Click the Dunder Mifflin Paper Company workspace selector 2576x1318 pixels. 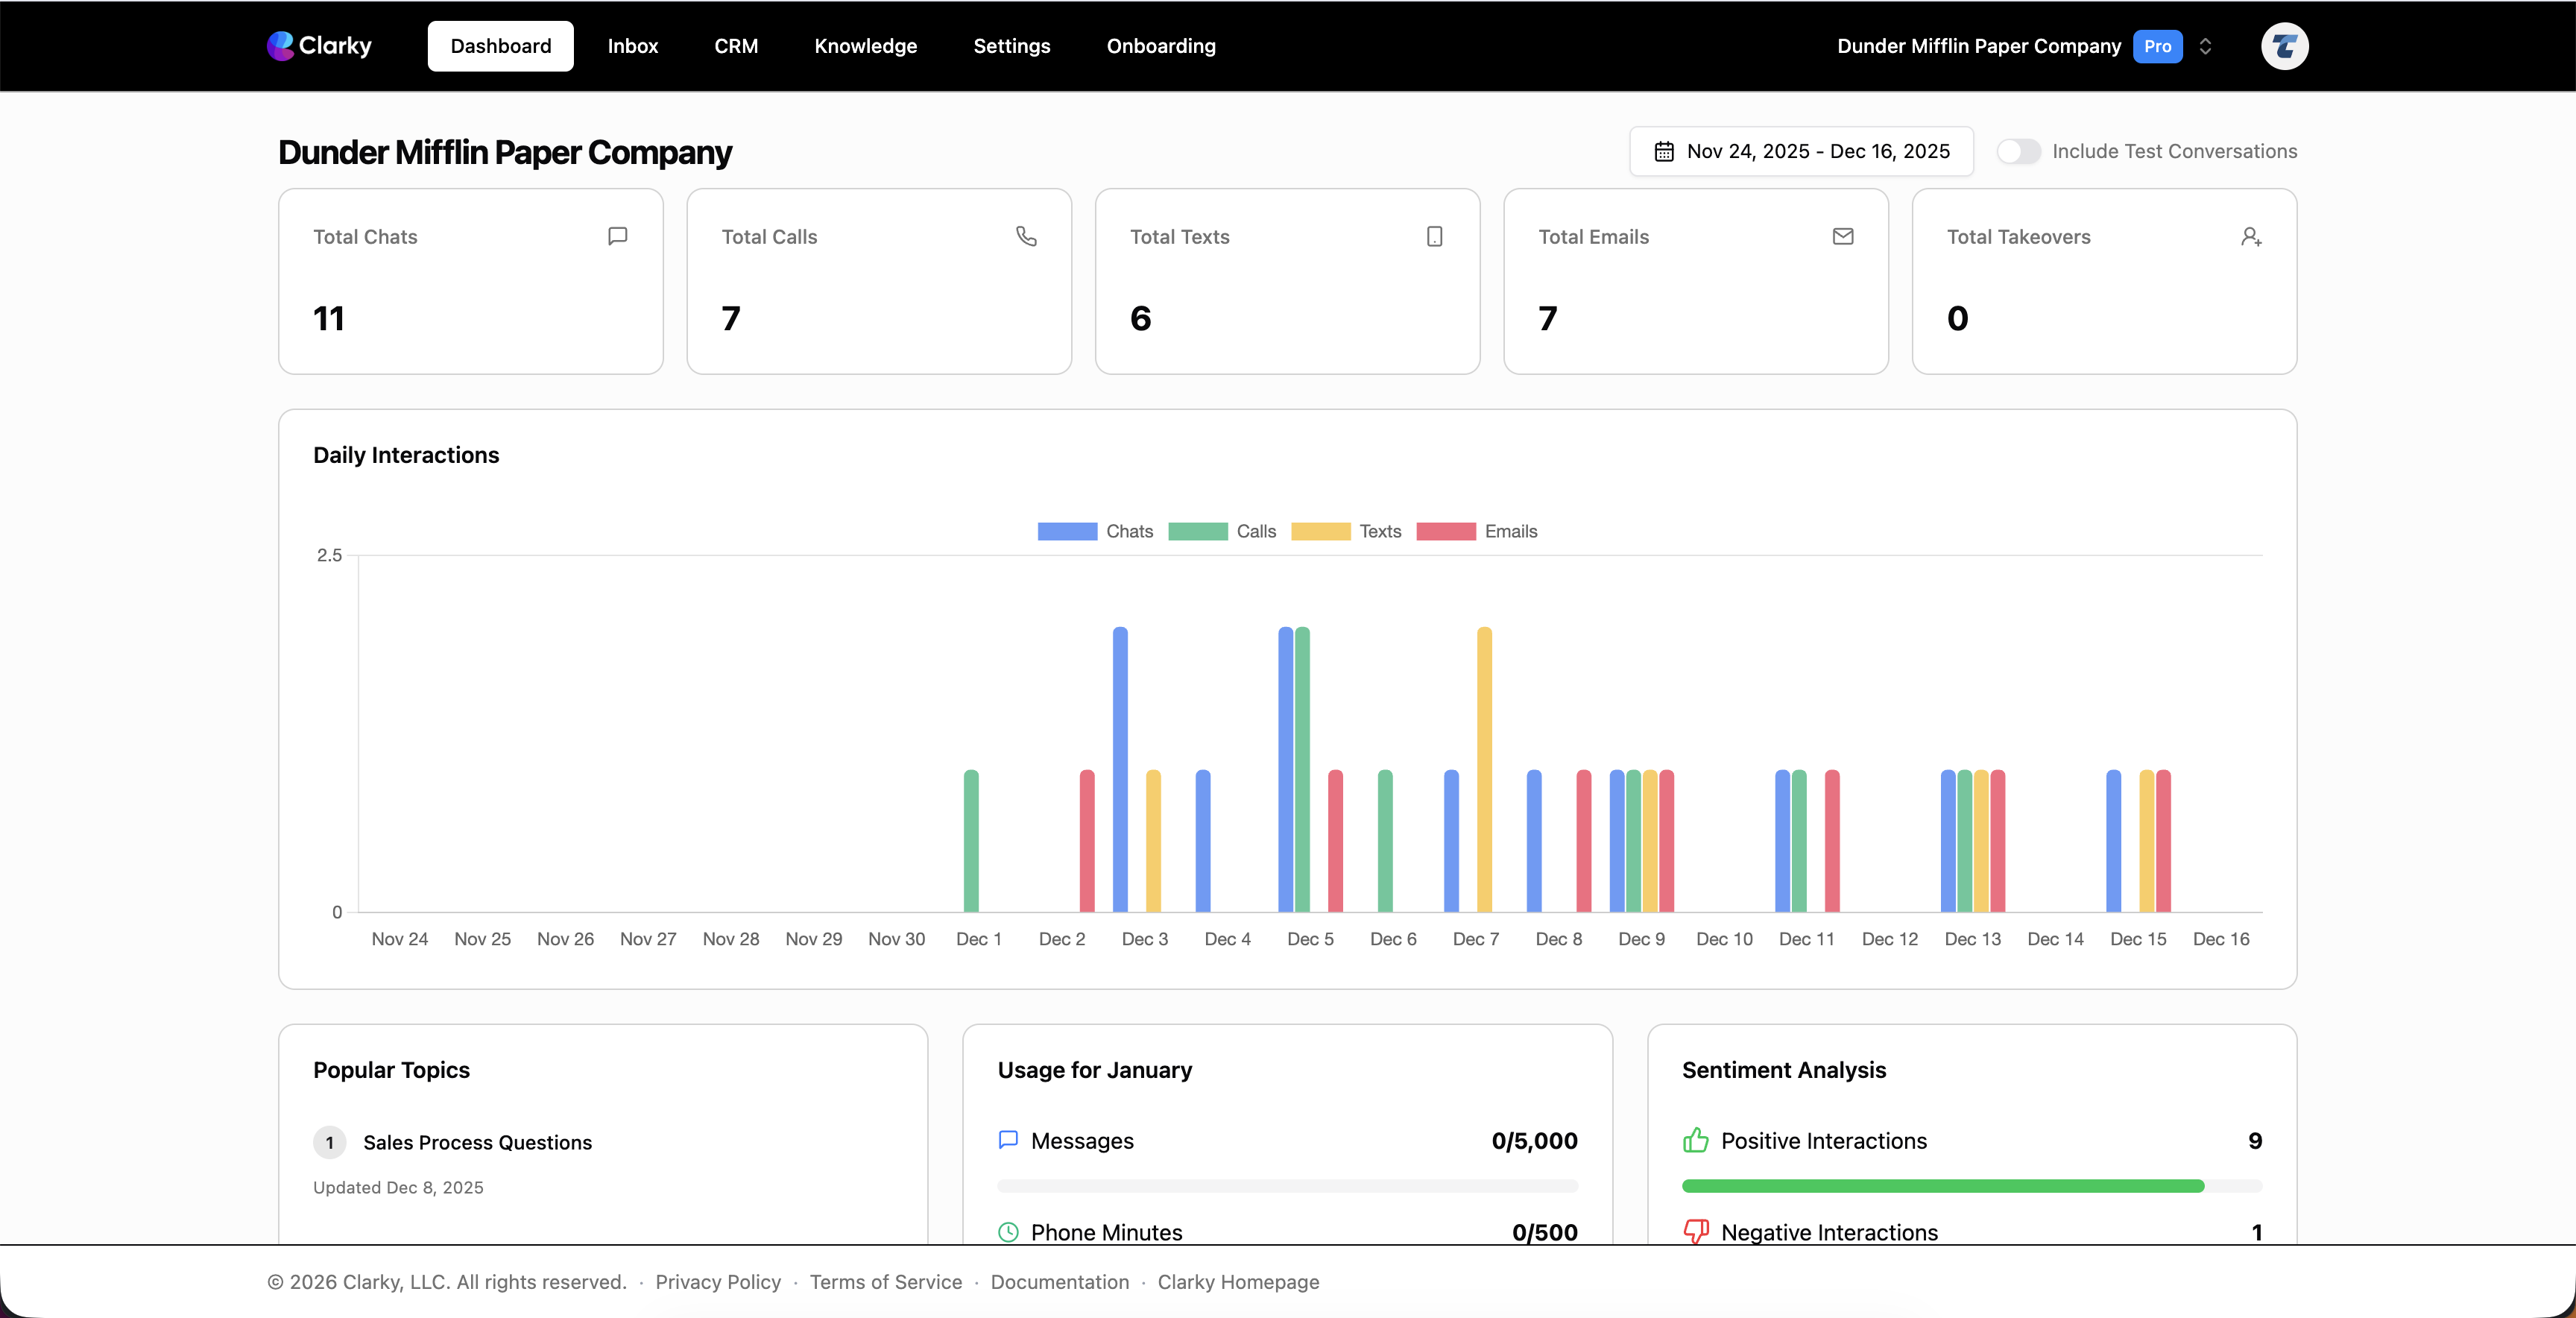[1978, 46]
